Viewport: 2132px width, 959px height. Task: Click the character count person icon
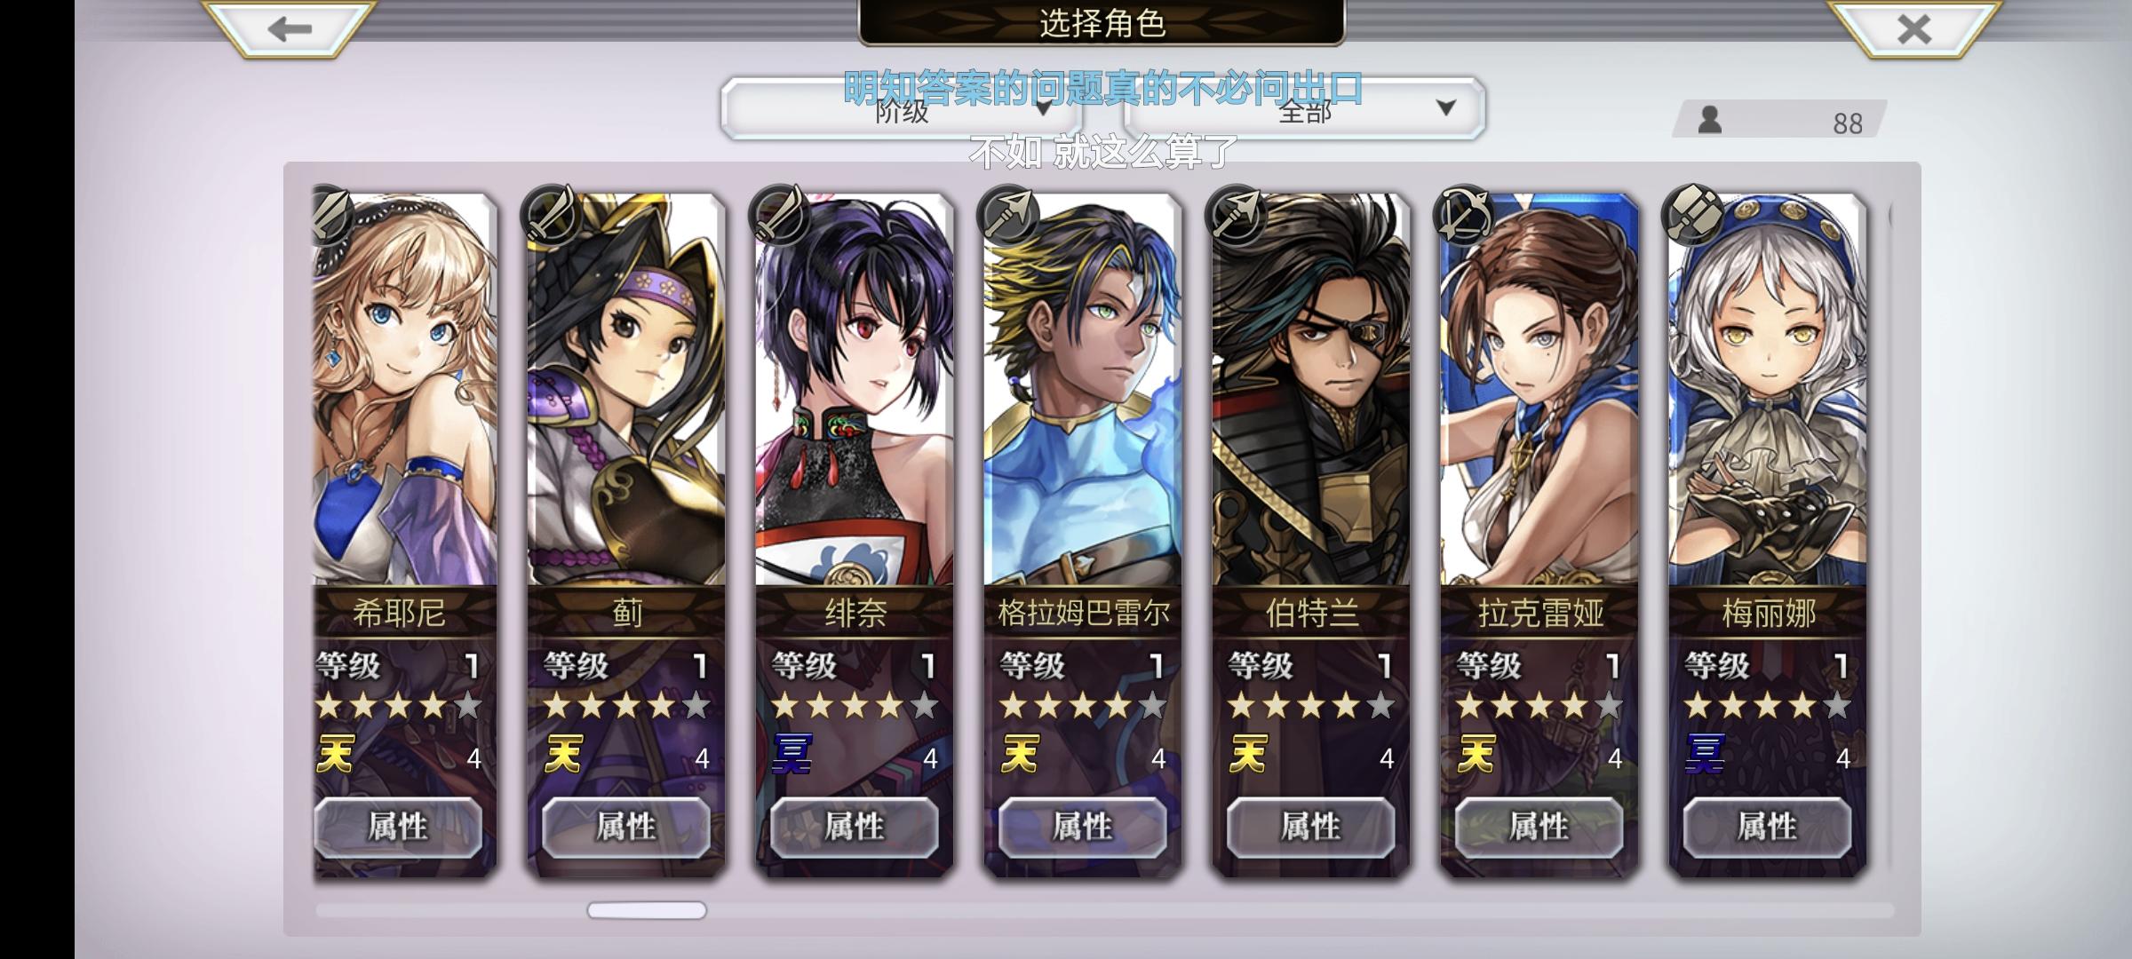(x=1710, y=120)
